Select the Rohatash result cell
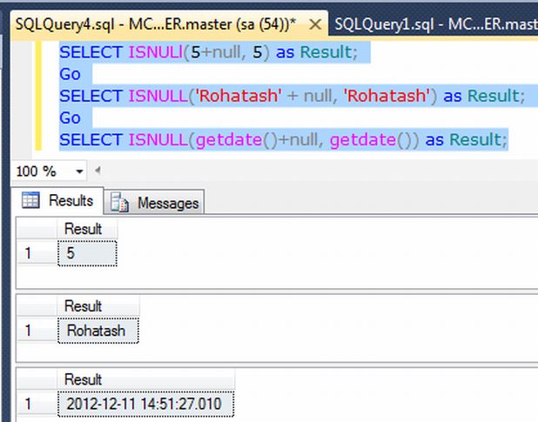 coord(98,331)
